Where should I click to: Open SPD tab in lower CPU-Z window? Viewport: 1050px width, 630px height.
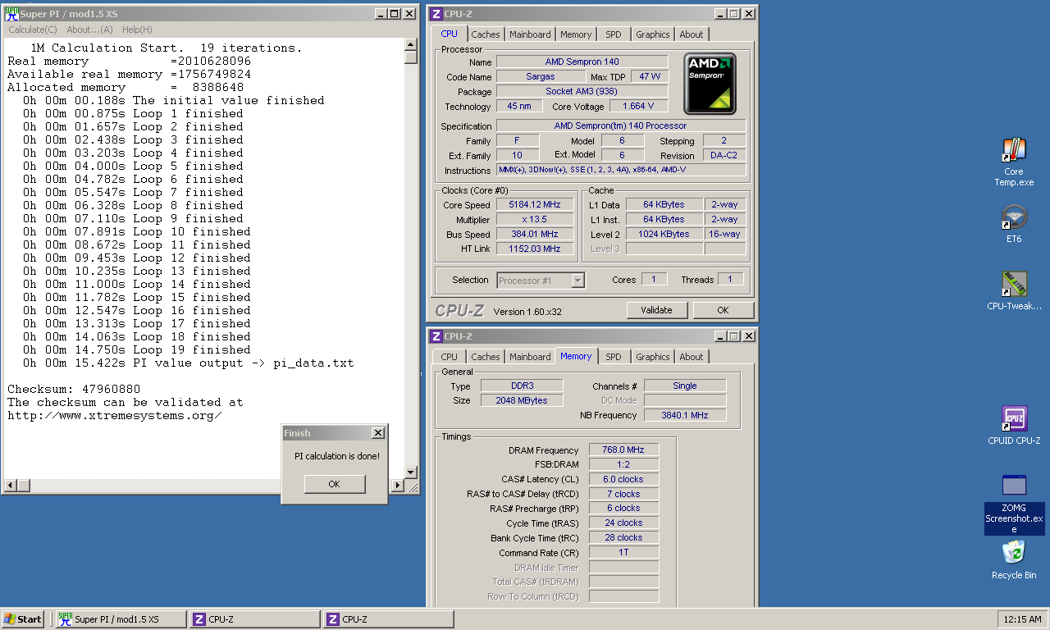[x=614, y=357]
